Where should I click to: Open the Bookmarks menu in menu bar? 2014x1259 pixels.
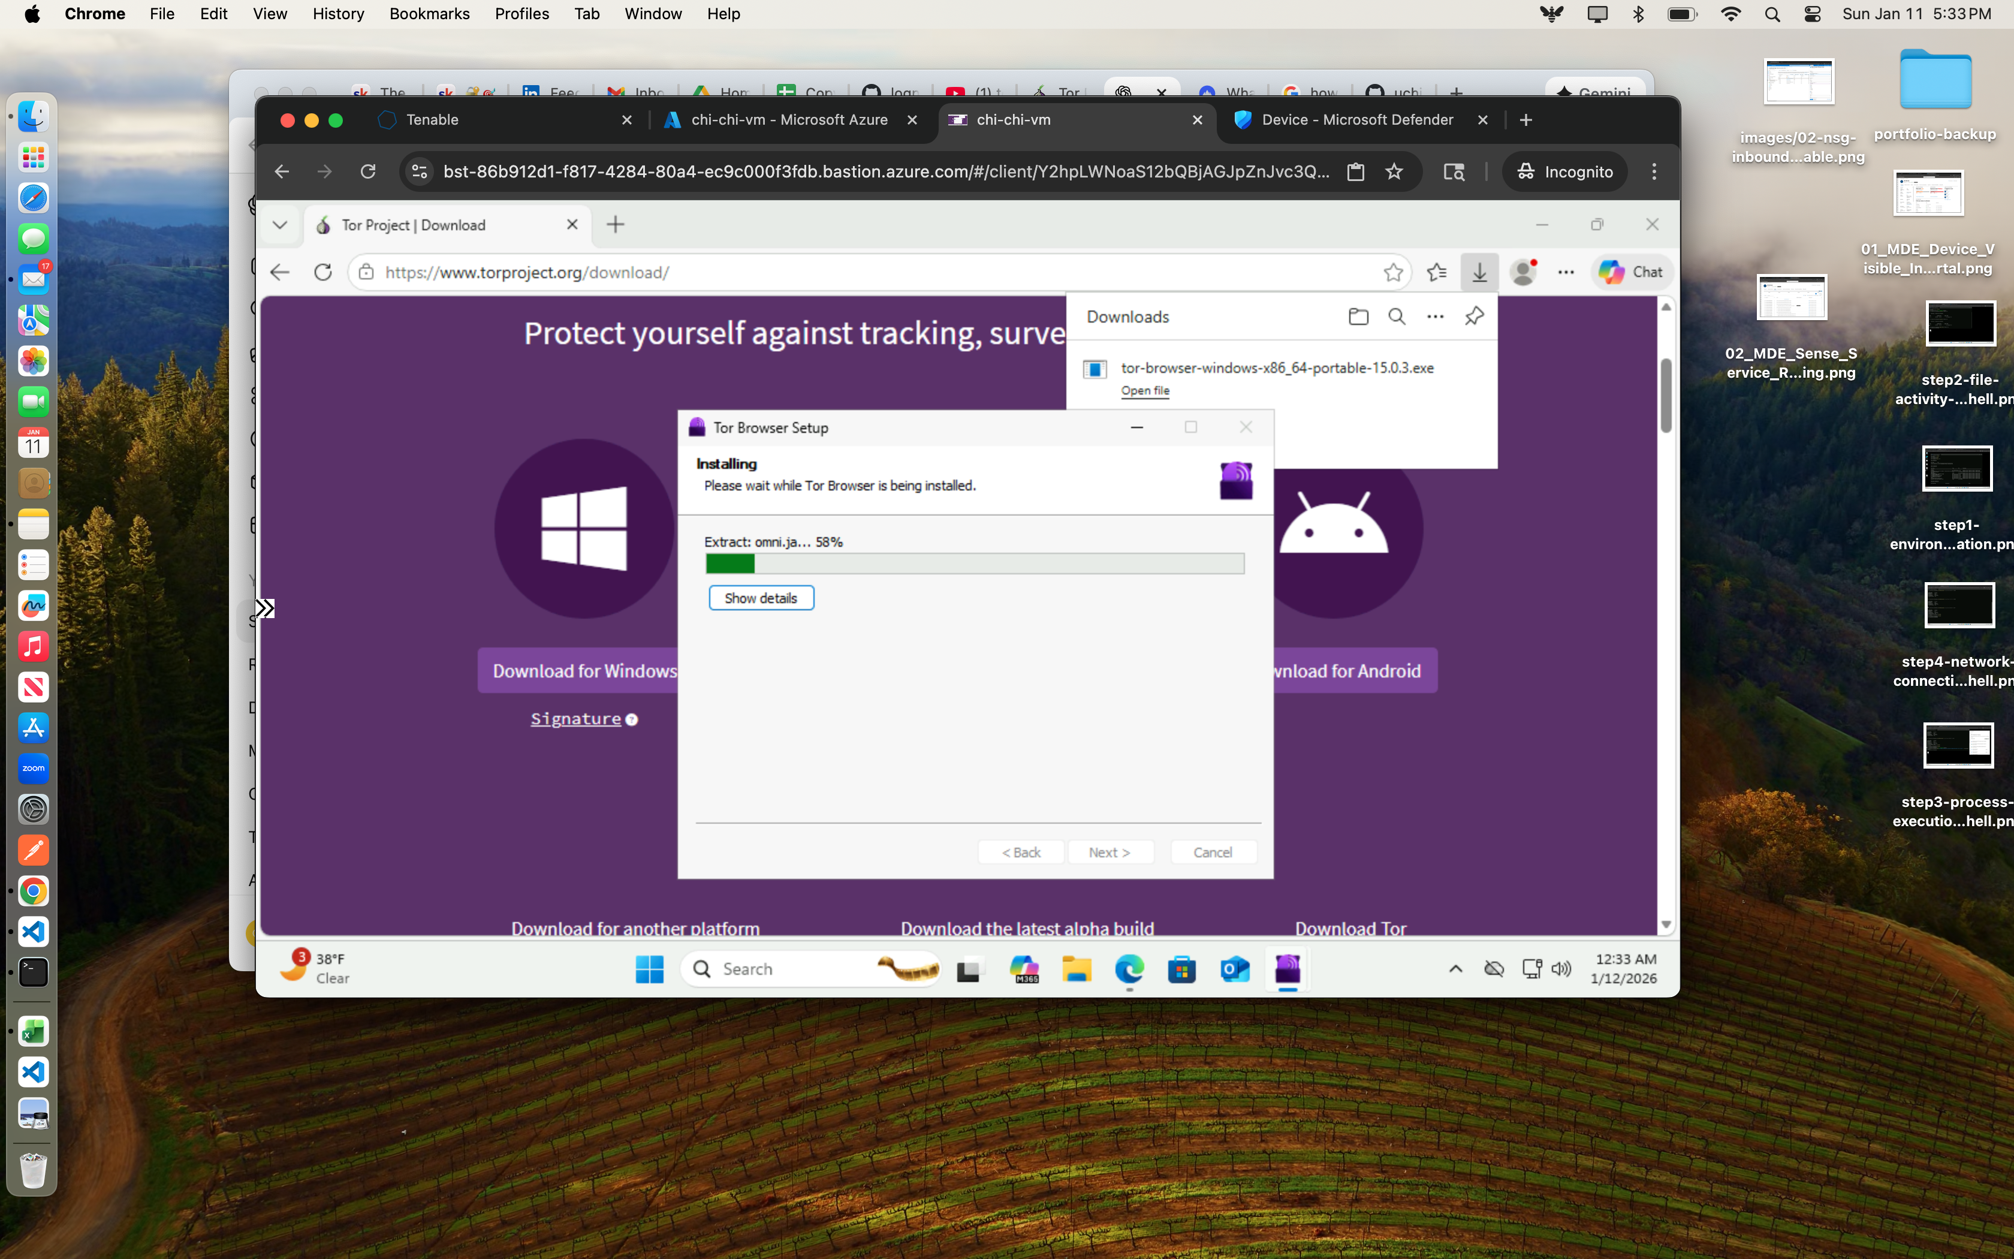click(x=429, y=14)
